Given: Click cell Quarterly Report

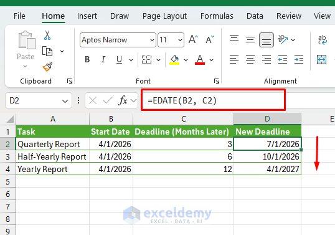Looking at the screenshot, I should tap(52, 144).
